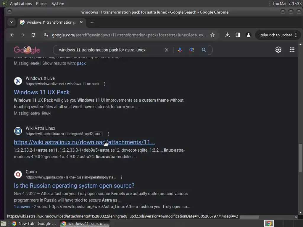303x227 pixels.
Task: Open Chrome three-dot menu
Action: (x=296, y=35)
